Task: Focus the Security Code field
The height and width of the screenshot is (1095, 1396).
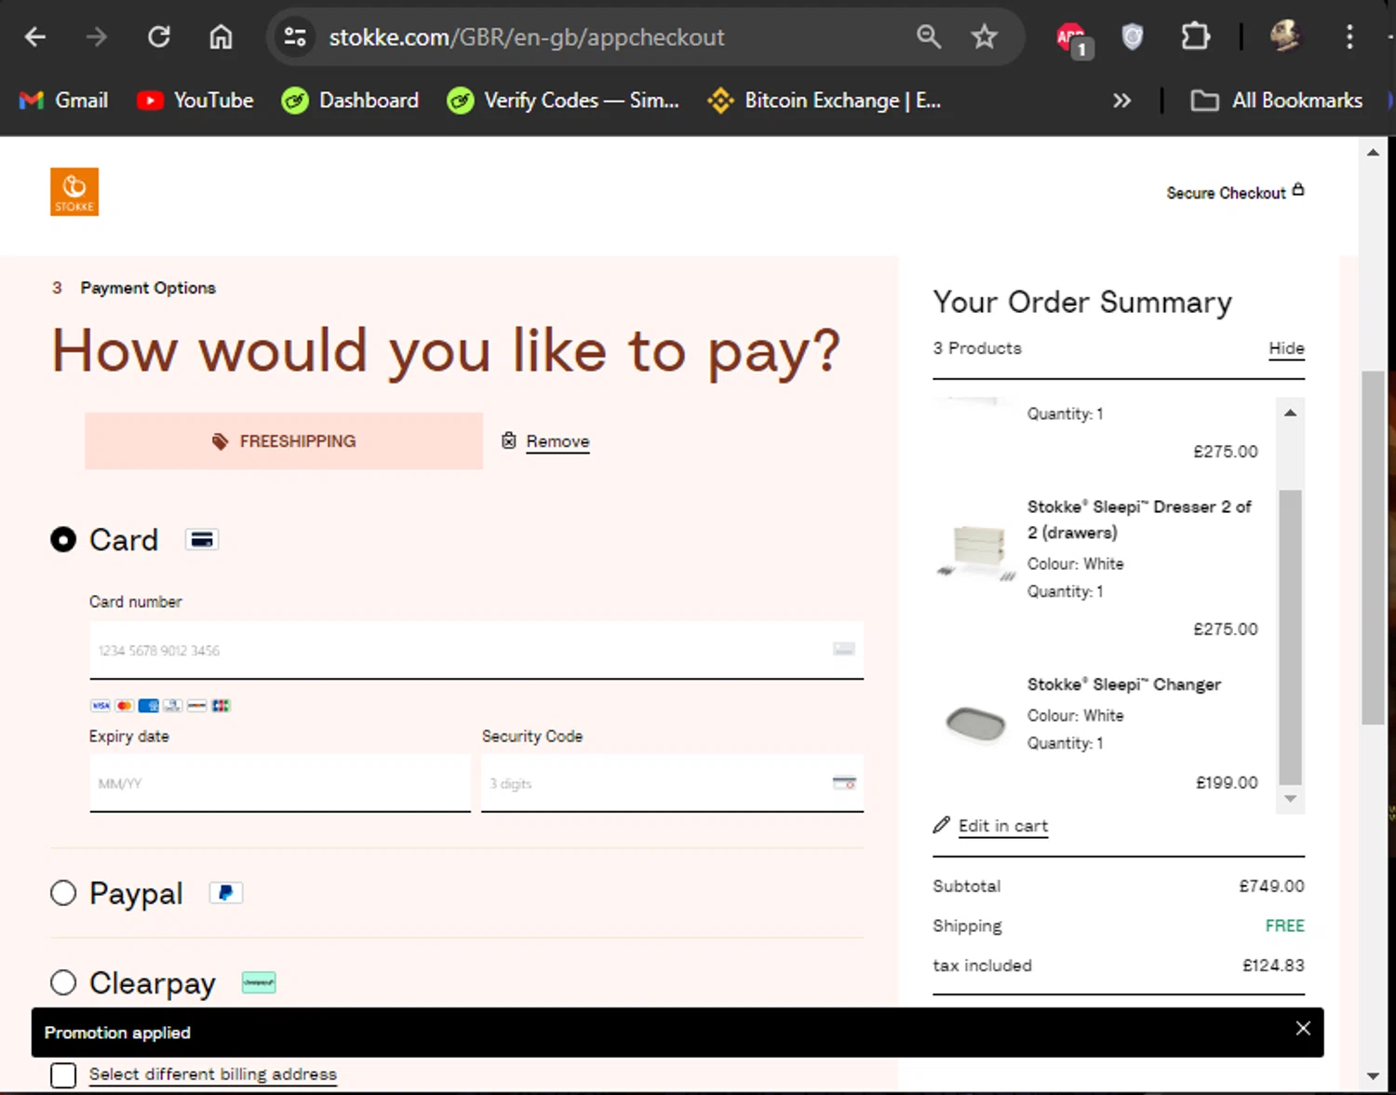Action: 672,784
